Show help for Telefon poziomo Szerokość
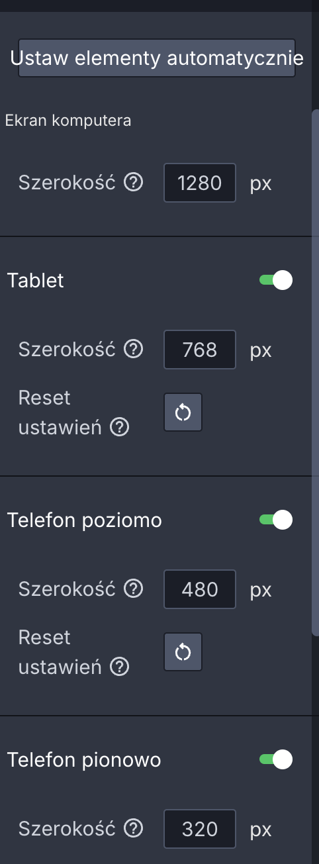 coord(134,589)
